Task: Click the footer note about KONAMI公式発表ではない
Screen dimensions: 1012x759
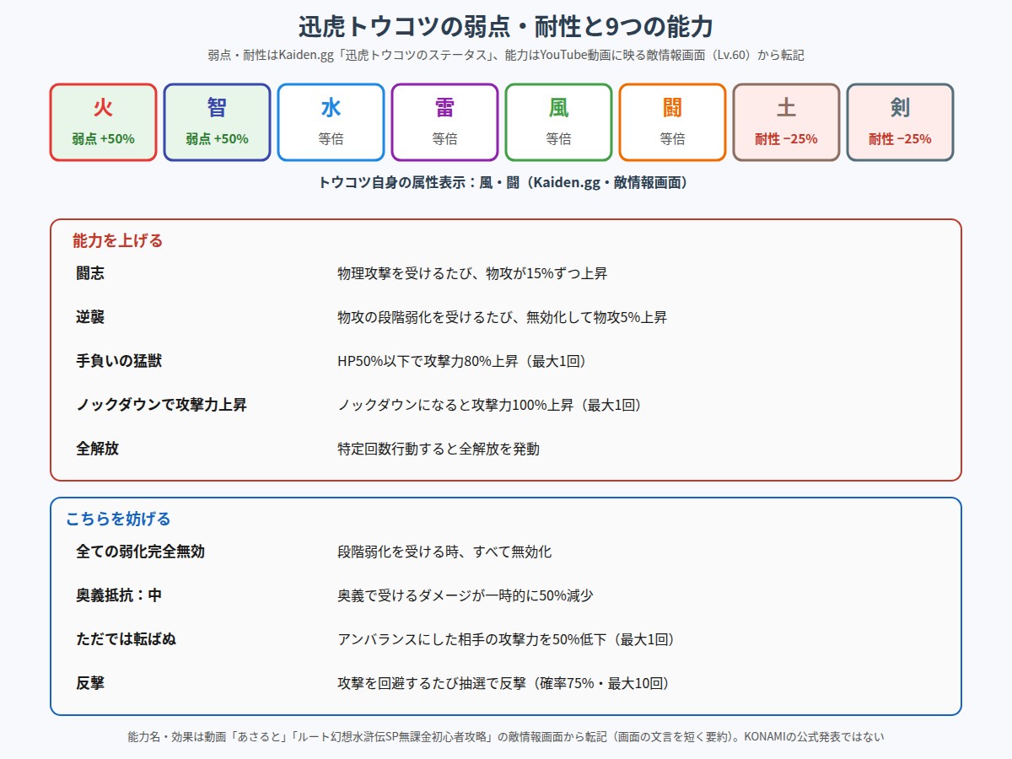Action: [x=506, y=736]
